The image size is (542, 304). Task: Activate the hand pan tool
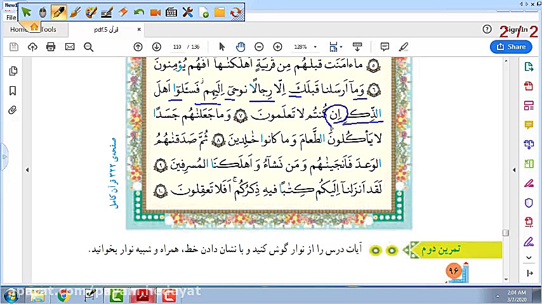[241, 47]
